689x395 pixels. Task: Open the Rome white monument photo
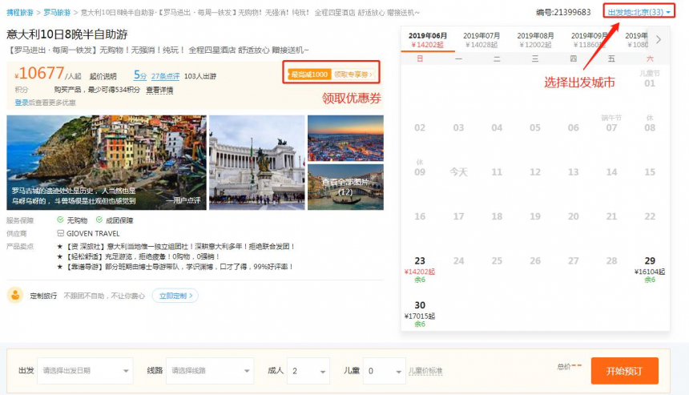[x=256, y=163]
